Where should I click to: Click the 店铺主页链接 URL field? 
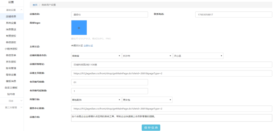[172, 73]
